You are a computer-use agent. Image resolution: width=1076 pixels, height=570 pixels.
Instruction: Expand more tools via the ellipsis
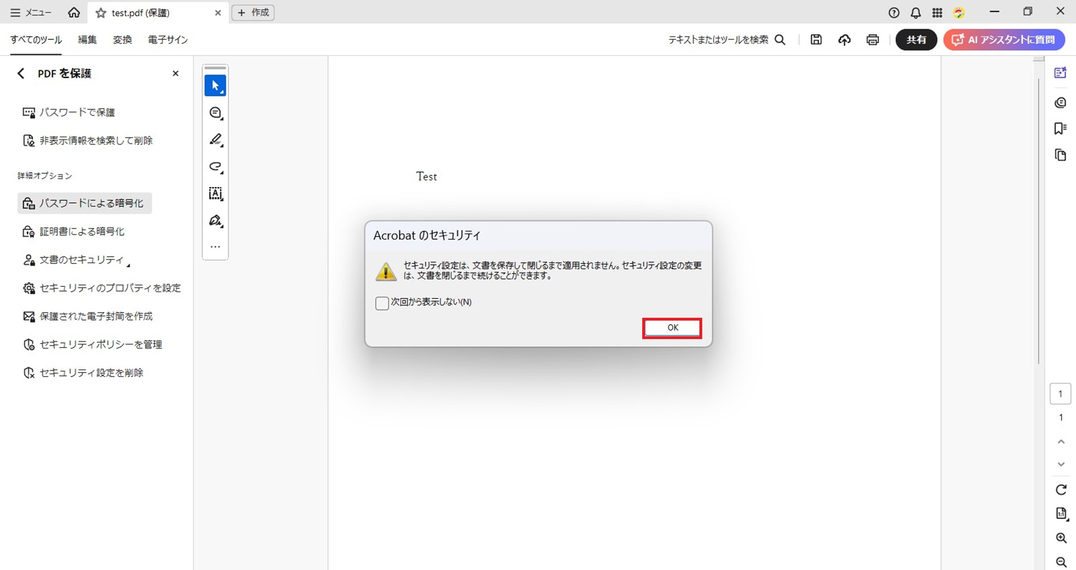215,247
